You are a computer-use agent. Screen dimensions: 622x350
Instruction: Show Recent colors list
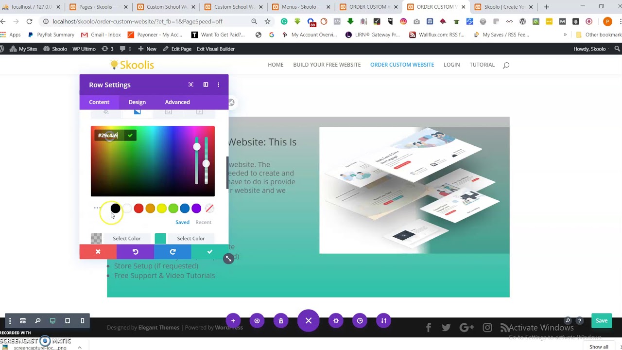(x=203, y=222)
